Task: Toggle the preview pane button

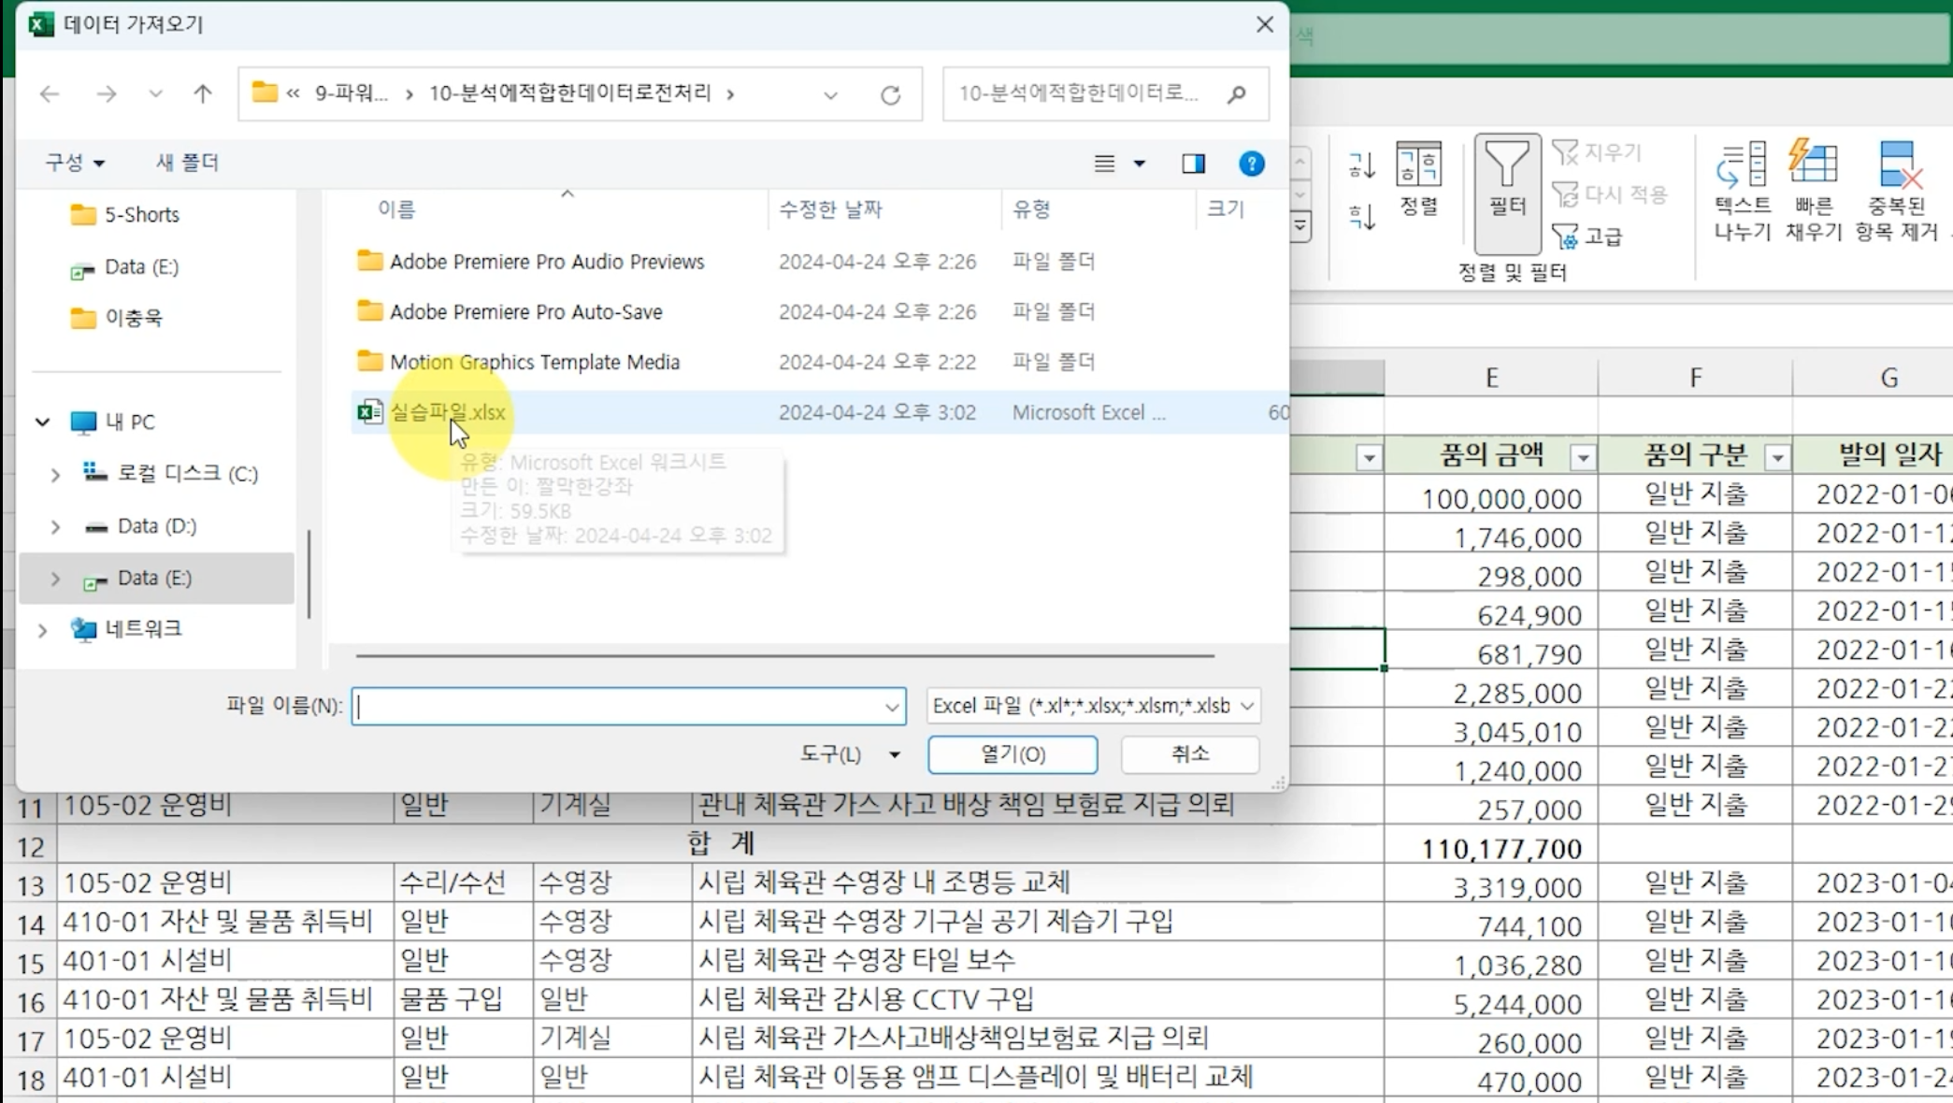Action: coord(1193,164)
